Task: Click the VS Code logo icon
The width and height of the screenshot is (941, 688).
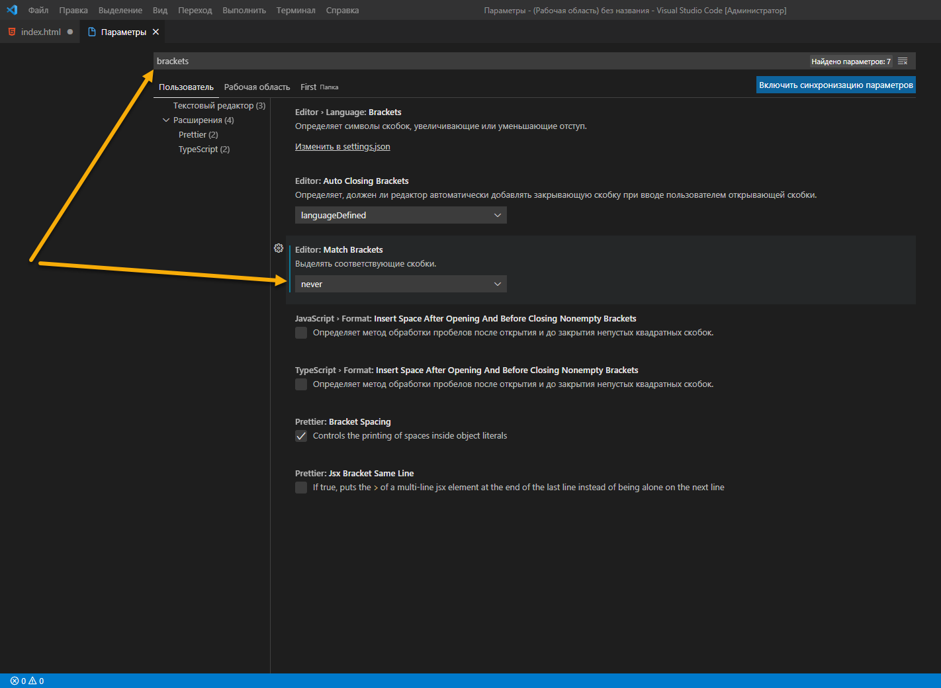Action: (11, 10)
